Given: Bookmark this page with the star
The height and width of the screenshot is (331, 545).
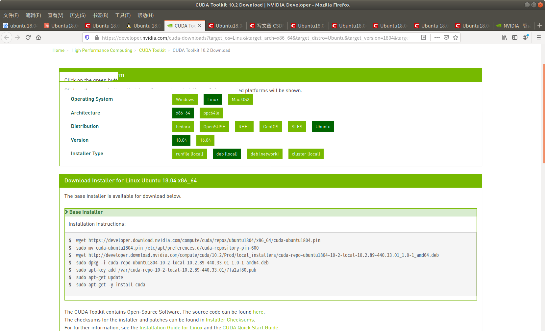Looking at the screenshot, I should [456, 37].
